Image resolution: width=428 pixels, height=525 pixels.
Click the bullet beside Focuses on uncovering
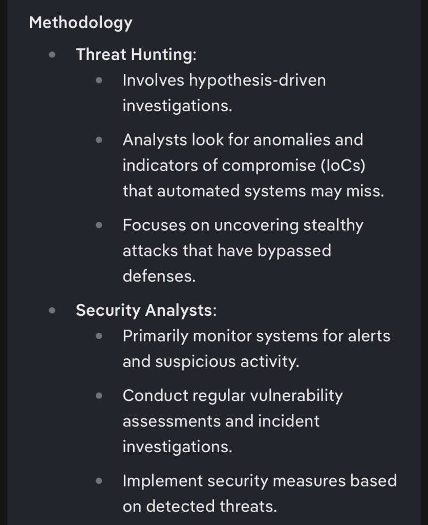pos(99,225)
